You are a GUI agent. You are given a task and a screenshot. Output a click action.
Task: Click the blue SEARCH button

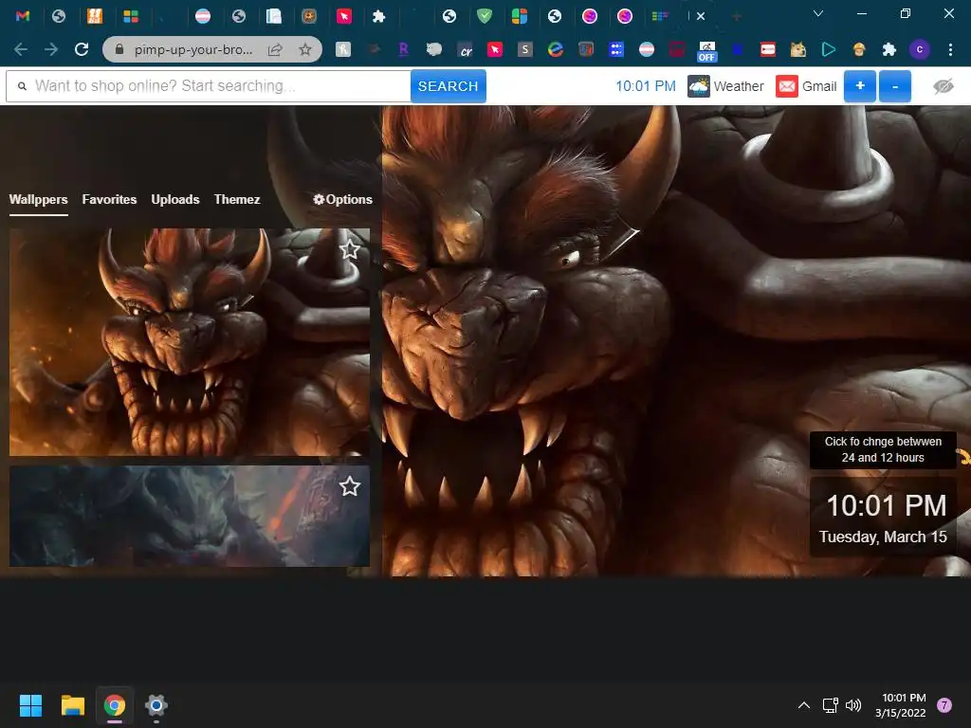pos(448,86)
